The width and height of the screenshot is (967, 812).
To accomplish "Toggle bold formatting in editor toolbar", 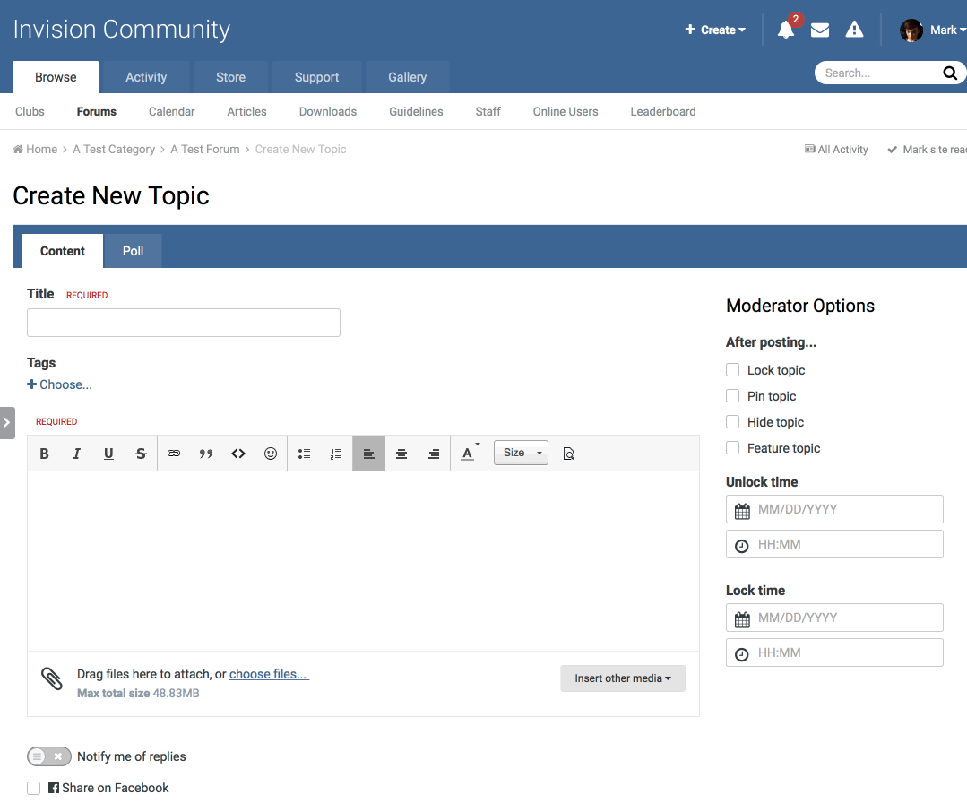I will 44,454.
